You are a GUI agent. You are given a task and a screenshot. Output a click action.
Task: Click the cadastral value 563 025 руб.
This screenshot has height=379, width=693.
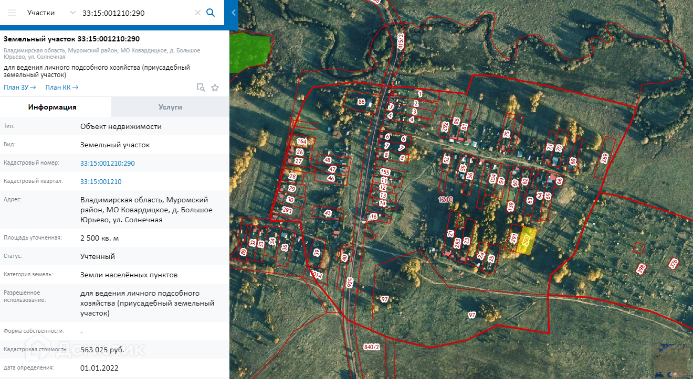coord(101,350)
